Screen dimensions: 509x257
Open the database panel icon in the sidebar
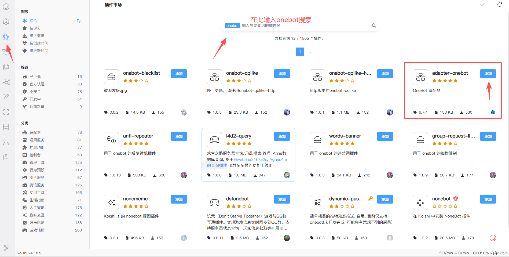tap(6, 127)
